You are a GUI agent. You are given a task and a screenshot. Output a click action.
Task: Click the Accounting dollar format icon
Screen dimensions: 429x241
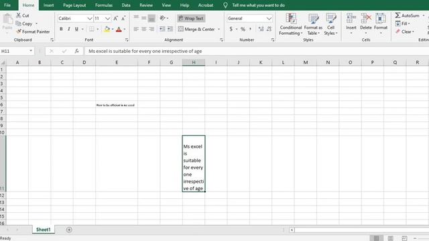point(231,29)
